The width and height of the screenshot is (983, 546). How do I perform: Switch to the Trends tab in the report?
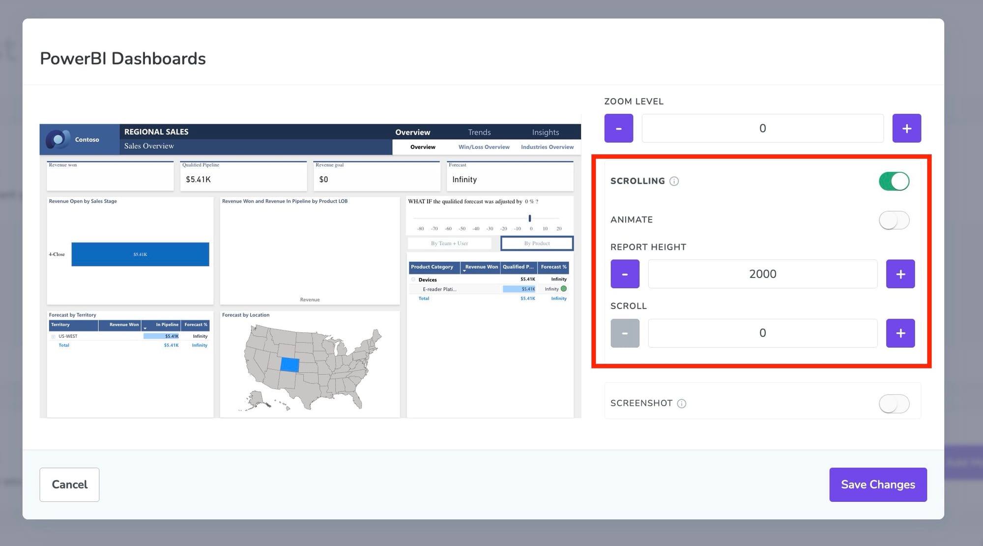point(479,132)
